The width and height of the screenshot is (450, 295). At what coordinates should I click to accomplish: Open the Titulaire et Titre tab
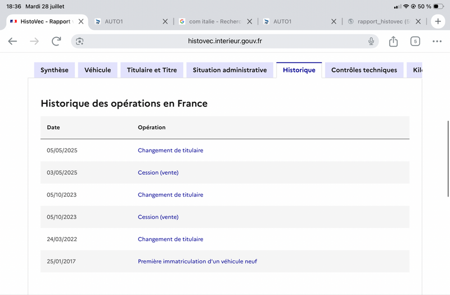tap(152, 70)
